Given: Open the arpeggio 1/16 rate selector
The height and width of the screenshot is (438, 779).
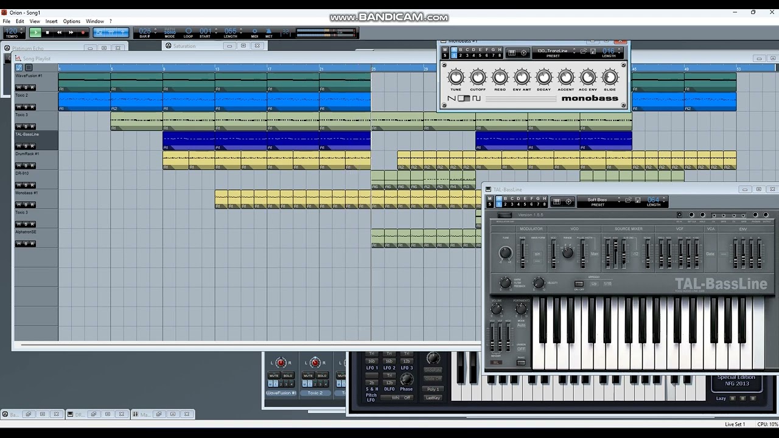Looking at the screenshot, I should pos(607,283).
